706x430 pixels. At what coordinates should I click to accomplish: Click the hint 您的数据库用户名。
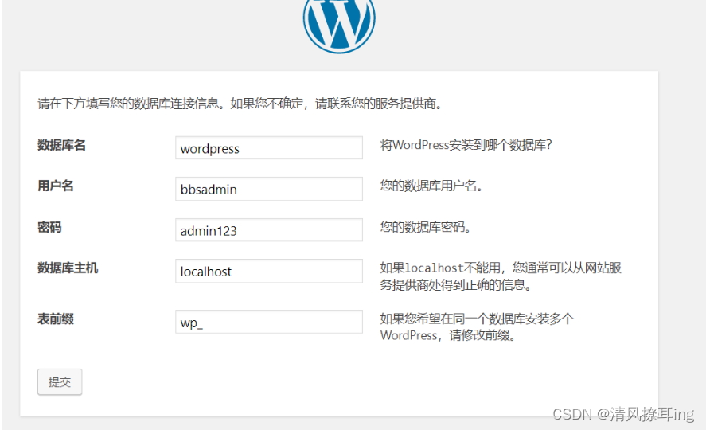(x=431, y=186)
